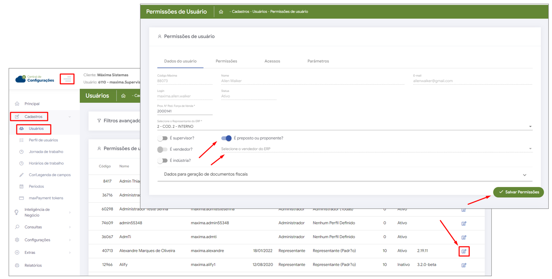This screenshot has width=552, height=279.
Task: Click edit icon for Alexandre Marques de Oliveira
Action: pyautogui.click(x=464, y=251)
